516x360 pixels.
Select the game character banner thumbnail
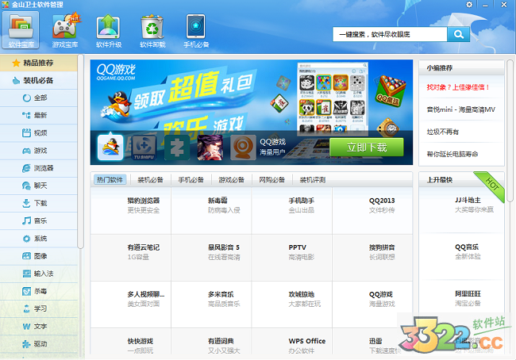(210, 147)
